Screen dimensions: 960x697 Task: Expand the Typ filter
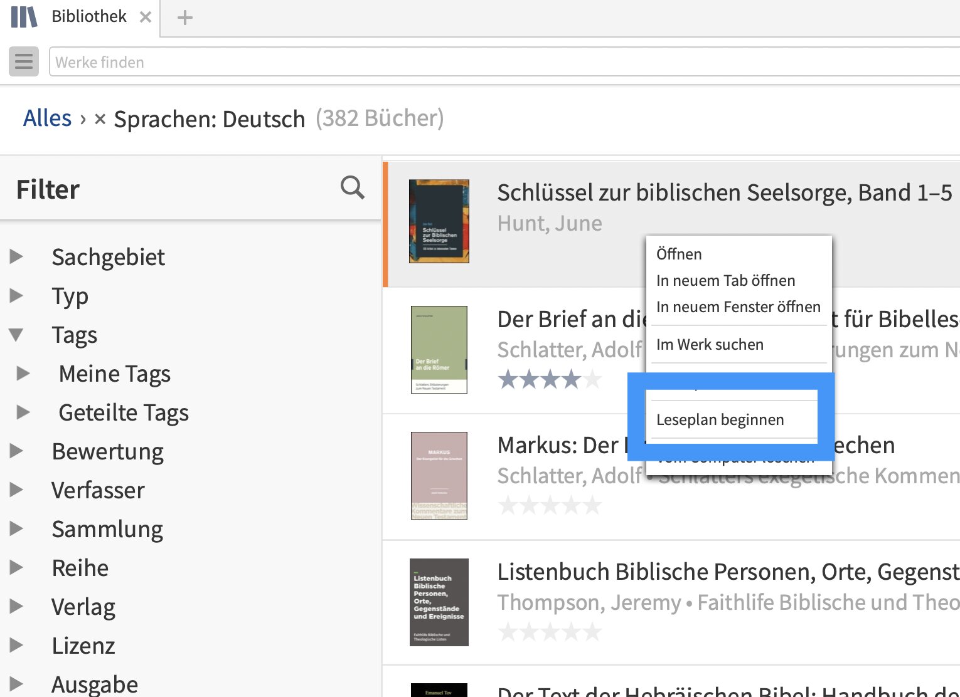click(x=17, y=295)
